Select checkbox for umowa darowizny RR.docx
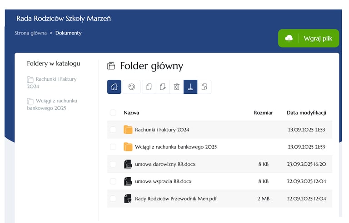 pyautogui.click(x=113, y=164)
